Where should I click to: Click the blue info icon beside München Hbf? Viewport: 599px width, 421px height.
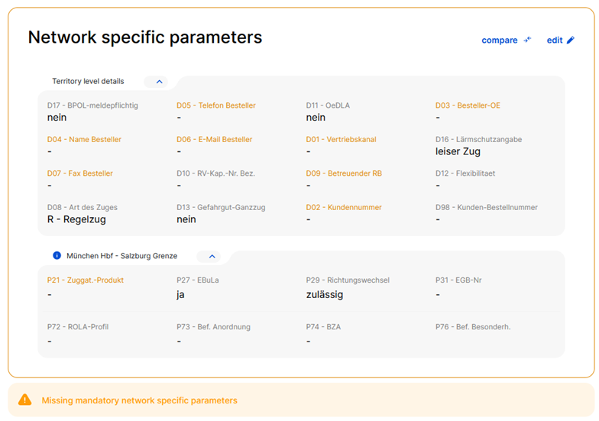coord(57,255)
